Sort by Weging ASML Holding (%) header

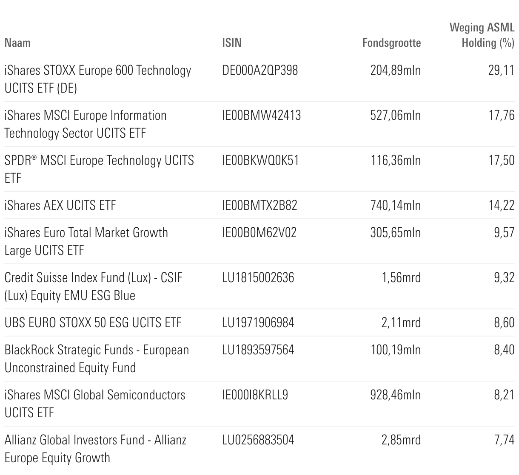482,35
